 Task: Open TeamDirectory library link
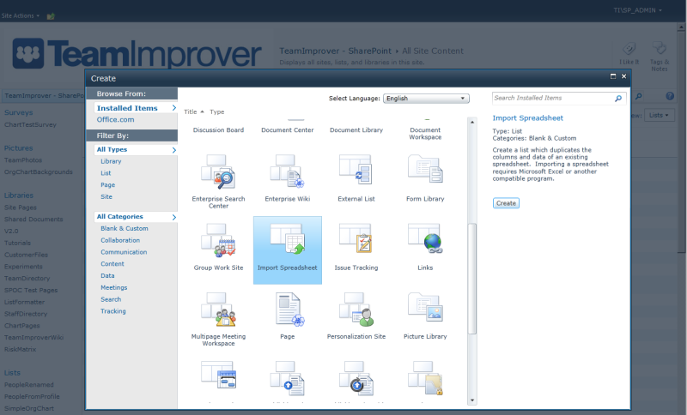tap(27, 278)
